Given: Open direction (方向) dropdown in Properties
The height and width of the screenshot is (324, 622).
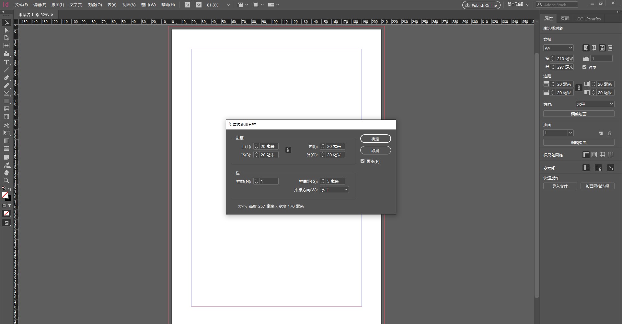Looking at the screenshot, I should pyautogui.click(x=595, y=104).
